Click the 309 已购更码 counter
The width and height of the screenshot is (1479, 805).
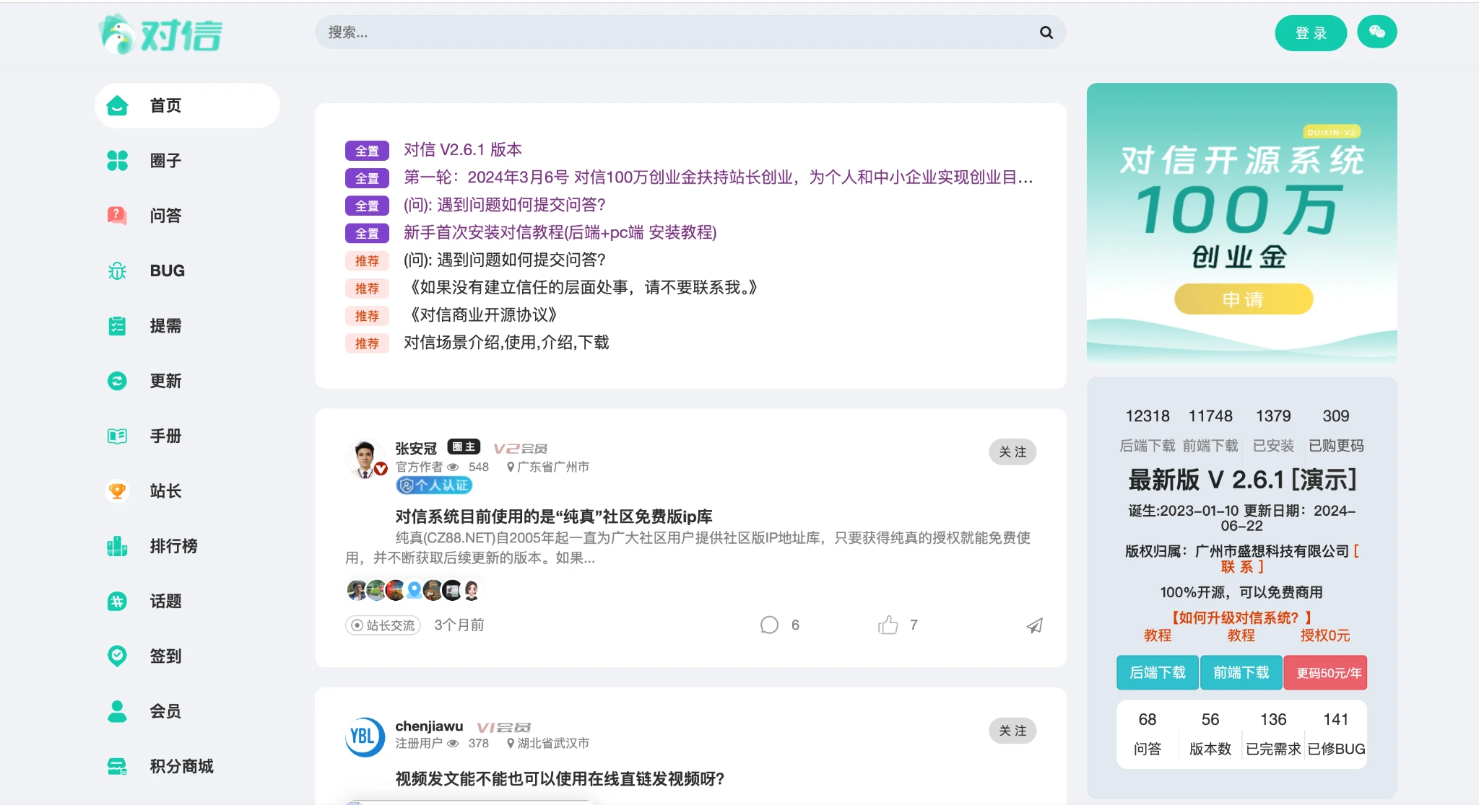point(1336,431)
